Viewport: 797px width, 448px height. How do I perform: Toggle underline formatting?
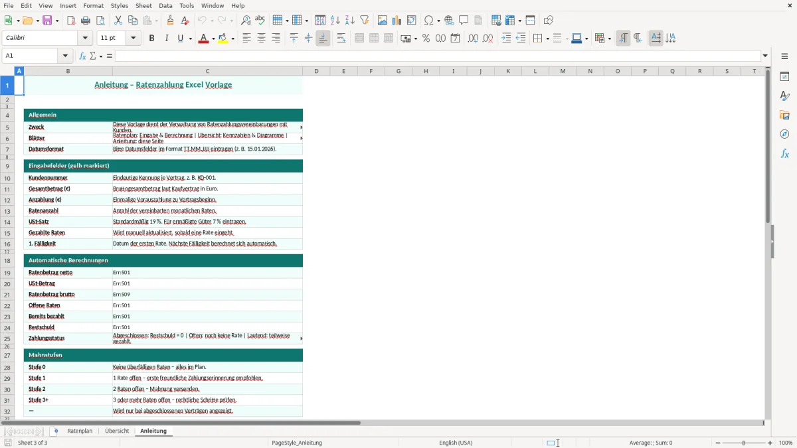pyautogui.click(x=180, y=38)
